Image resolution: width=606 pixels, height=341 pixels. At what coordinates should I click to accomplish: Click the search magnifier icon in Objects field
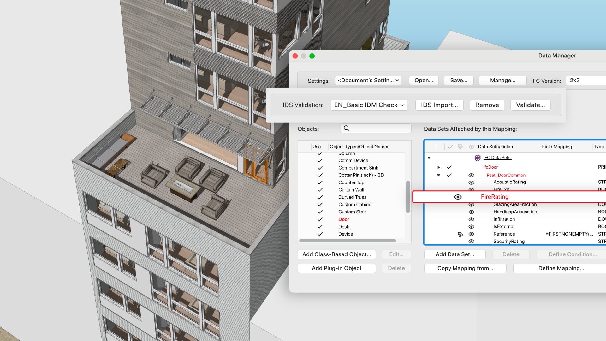point(347,128)
